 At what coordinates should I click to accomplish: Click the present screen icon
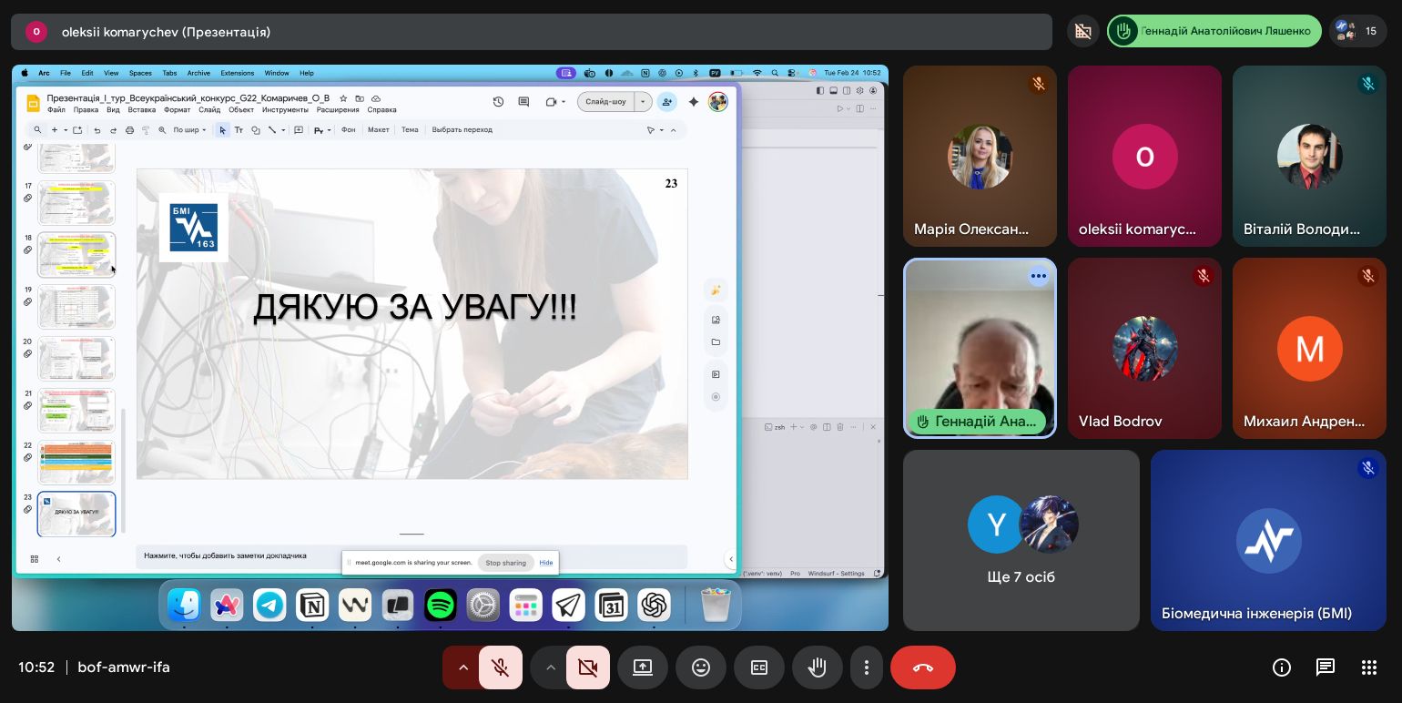click(x=643, y=667)
